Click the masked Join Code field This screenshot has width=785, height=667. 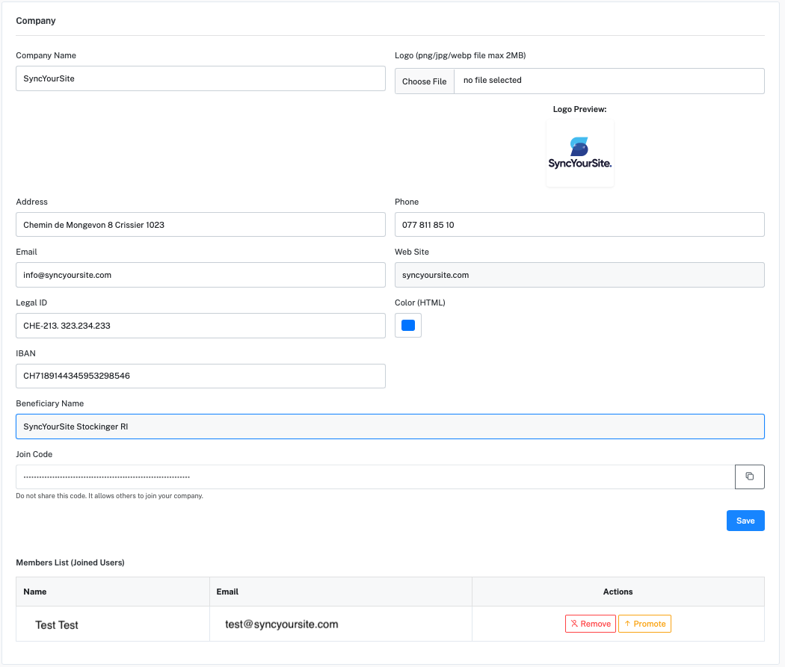(374, 477)
